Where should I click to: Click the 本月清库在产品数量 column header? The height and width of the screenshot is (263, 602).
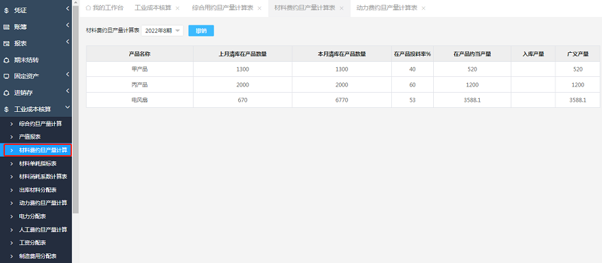(x=342, y=54)
